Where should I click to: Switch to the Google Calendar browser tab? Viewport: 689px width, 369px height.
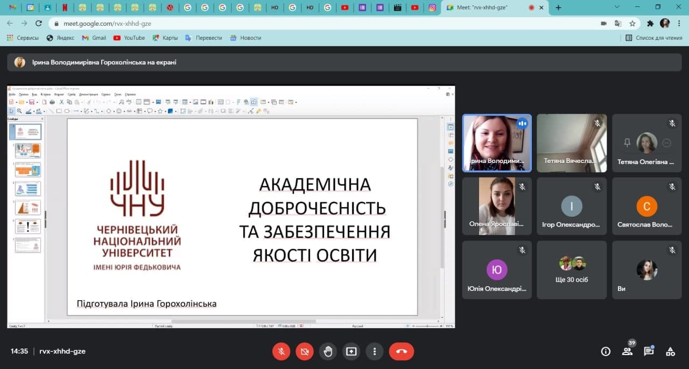pyautogui.click(x=30, y=8)
